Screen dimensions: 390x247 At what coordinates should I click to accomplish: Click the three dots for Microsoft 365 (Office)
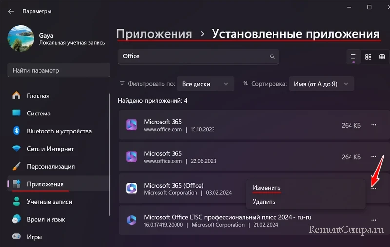click(x=373, y=189)
